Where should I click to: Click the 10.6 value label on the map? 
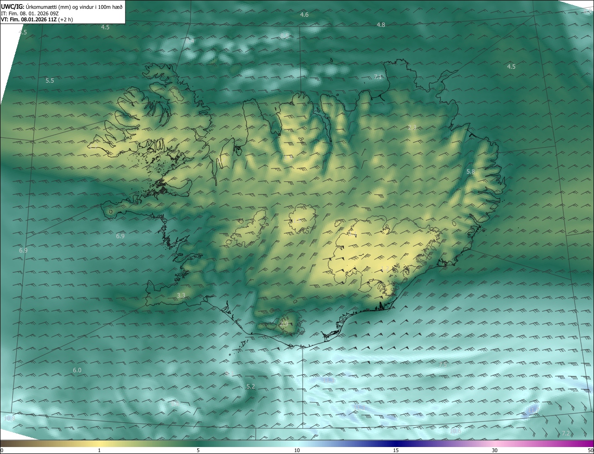point(456,431)
